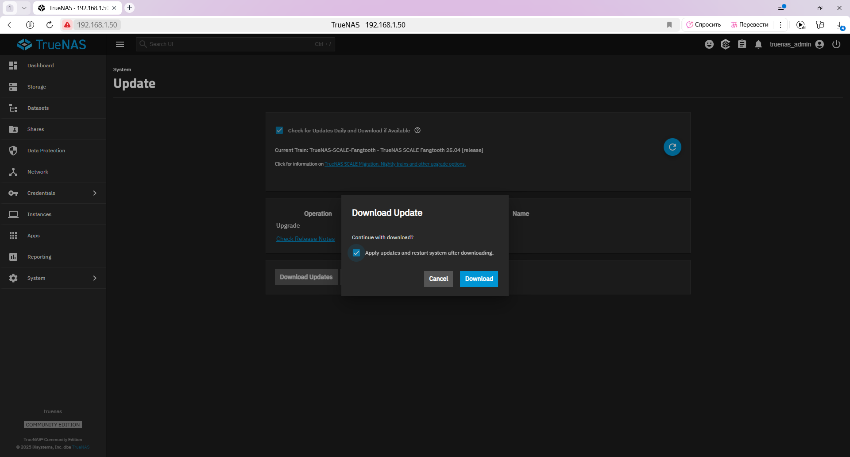
Task: Open the Dashboard sidebar item
Action: (x=53, y=66)
